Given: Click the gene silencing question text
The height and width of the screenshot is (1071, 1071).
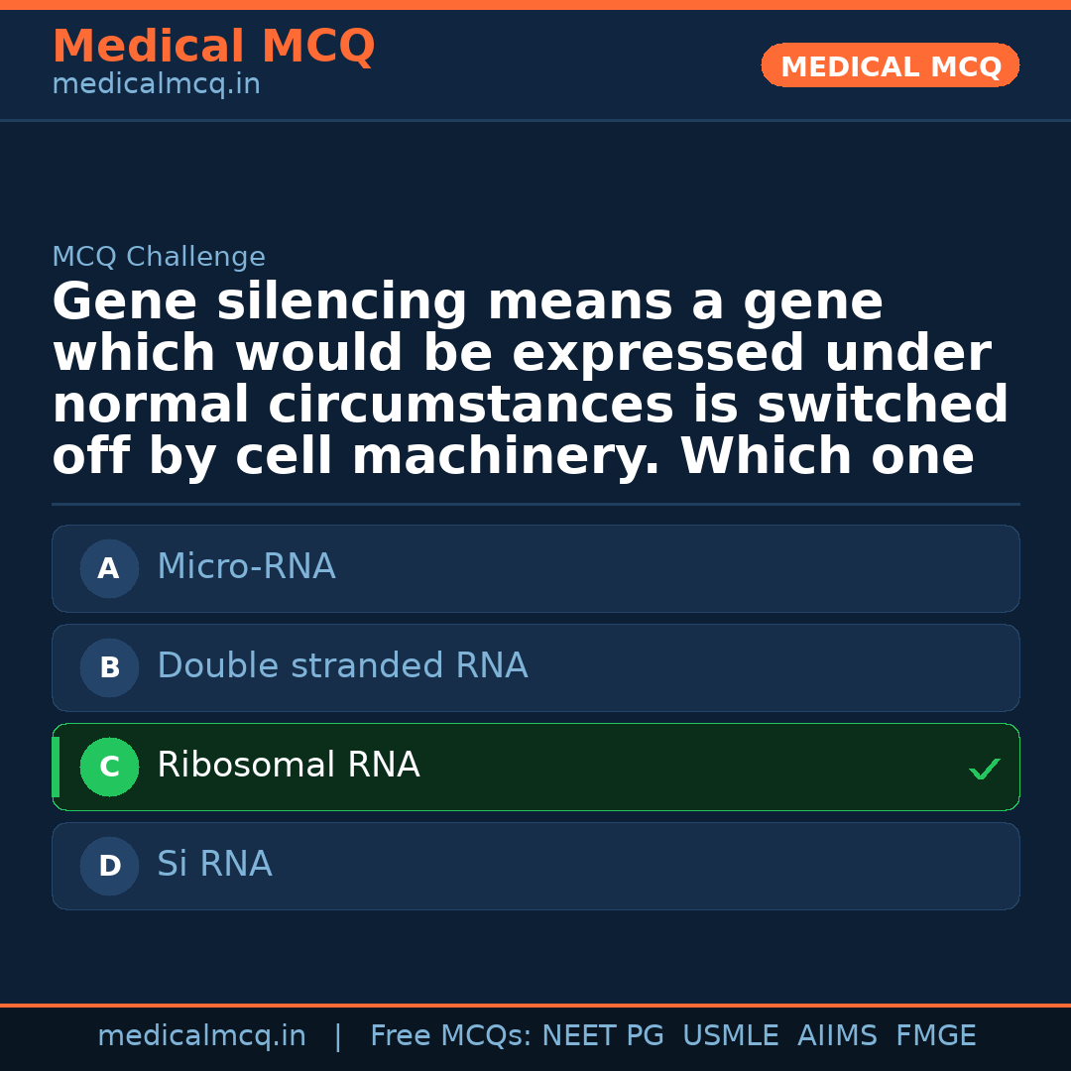Looking at the screenshot, I should (x=531, y=380).
